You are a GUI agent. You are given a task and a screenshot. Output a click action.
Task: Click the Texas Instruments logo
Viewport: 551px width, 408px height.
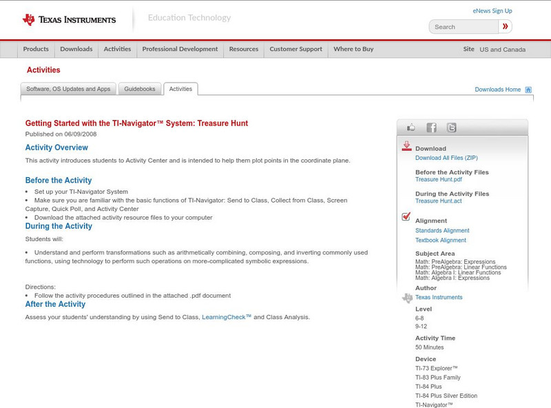pyautogui.click(x=69, y=20)
